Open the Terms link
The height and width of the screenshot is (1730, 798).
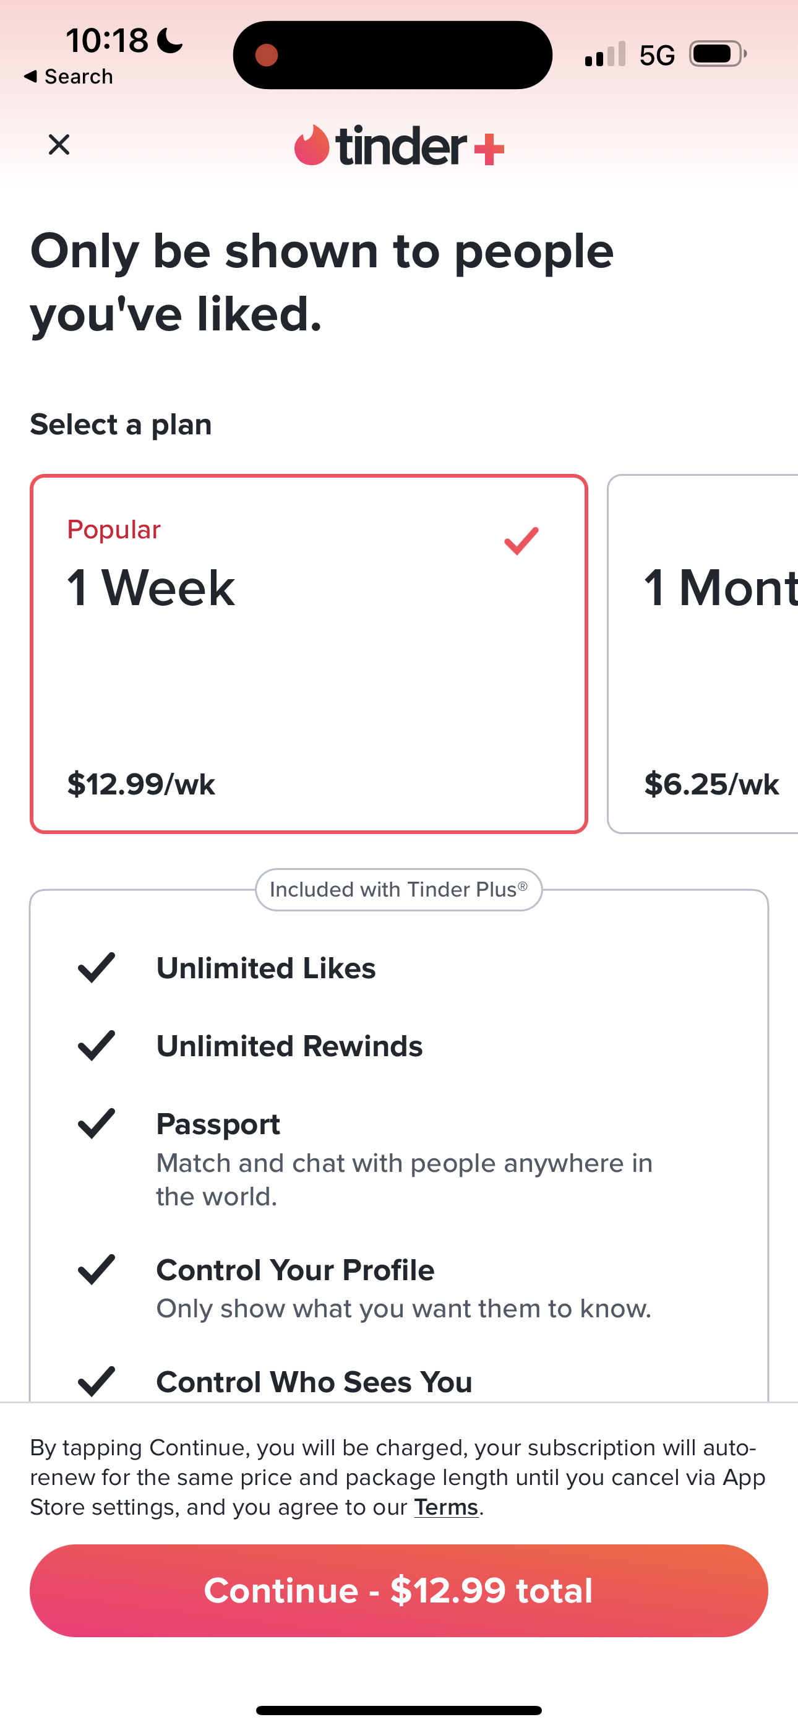pyautogui.click(x=446, y=1508)
